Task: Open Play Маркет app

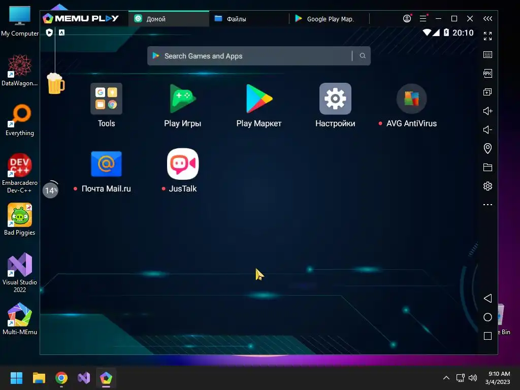Action: [x=258, y=99]
